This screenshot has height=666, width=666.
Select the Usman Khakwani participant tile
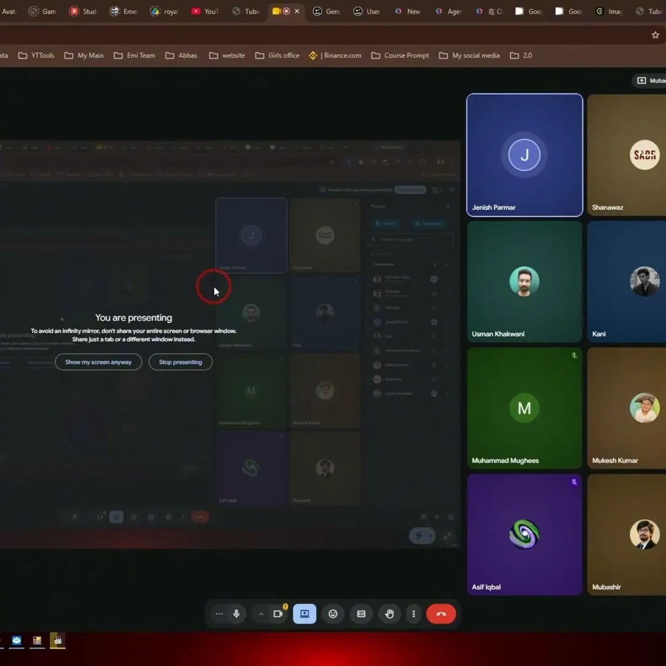[525, 282]
